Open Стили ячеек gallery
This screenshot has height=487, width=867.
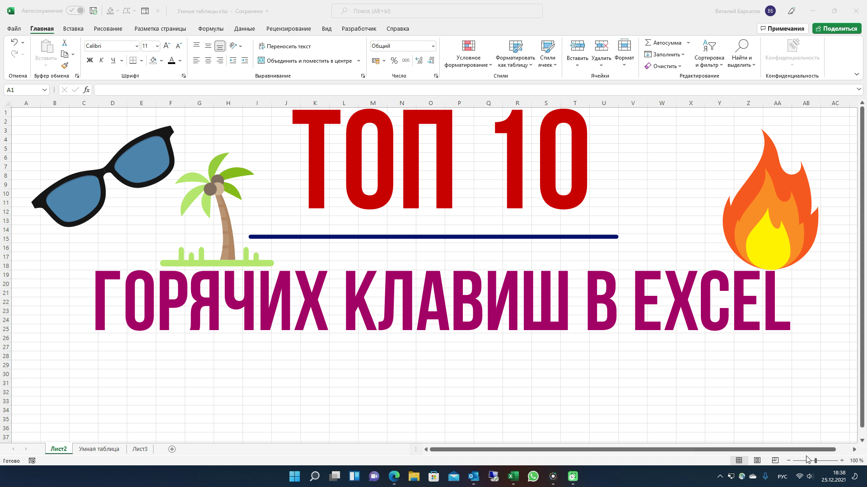tap(547, 54)
